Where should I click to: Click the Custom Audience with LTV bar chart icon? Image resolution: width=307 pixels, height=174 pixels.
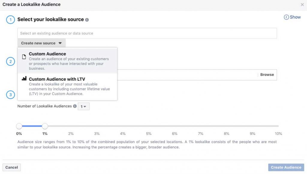coord(24,79)
